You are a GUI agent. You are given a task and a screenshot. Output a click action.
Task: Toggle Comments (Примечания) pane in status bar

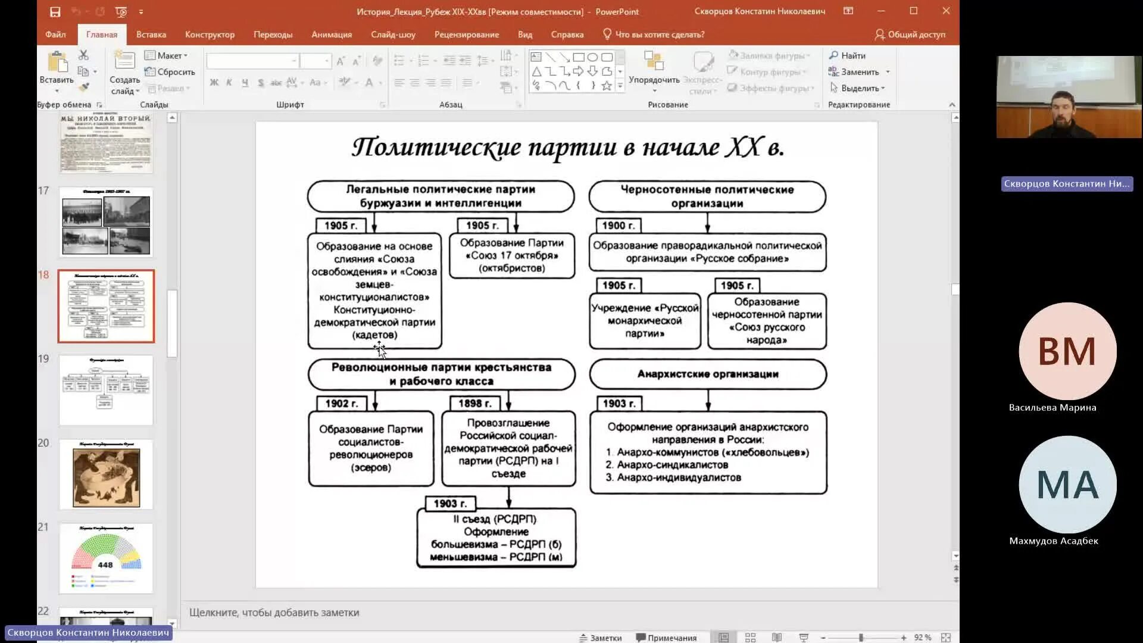click(x=666, y=638)
